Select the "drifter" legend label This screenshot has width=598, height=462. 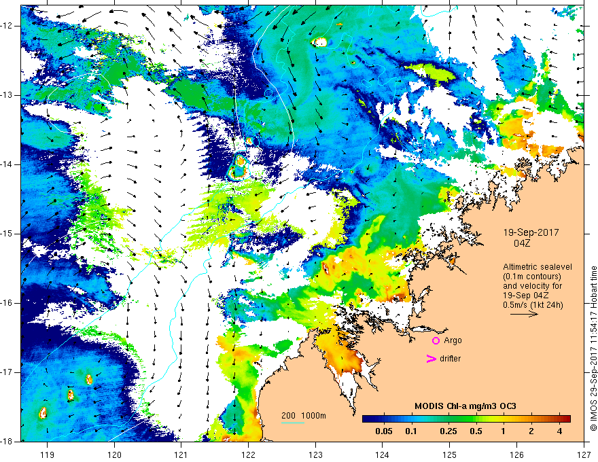click(450, 358)
